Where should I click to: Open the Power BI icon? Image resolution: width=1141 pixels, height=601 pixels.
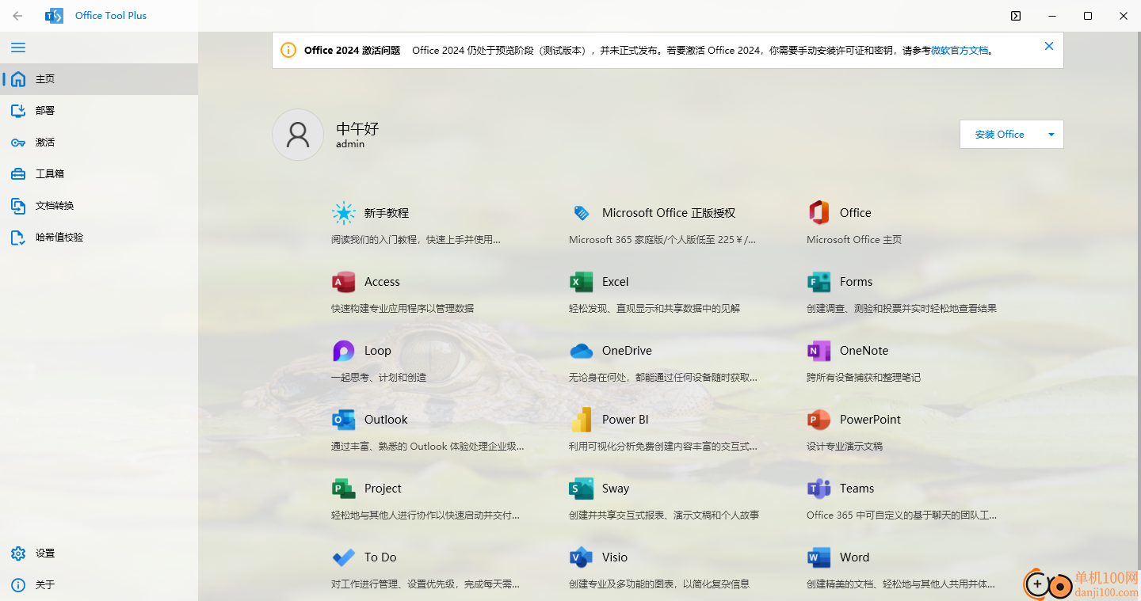tap(582, 420)
